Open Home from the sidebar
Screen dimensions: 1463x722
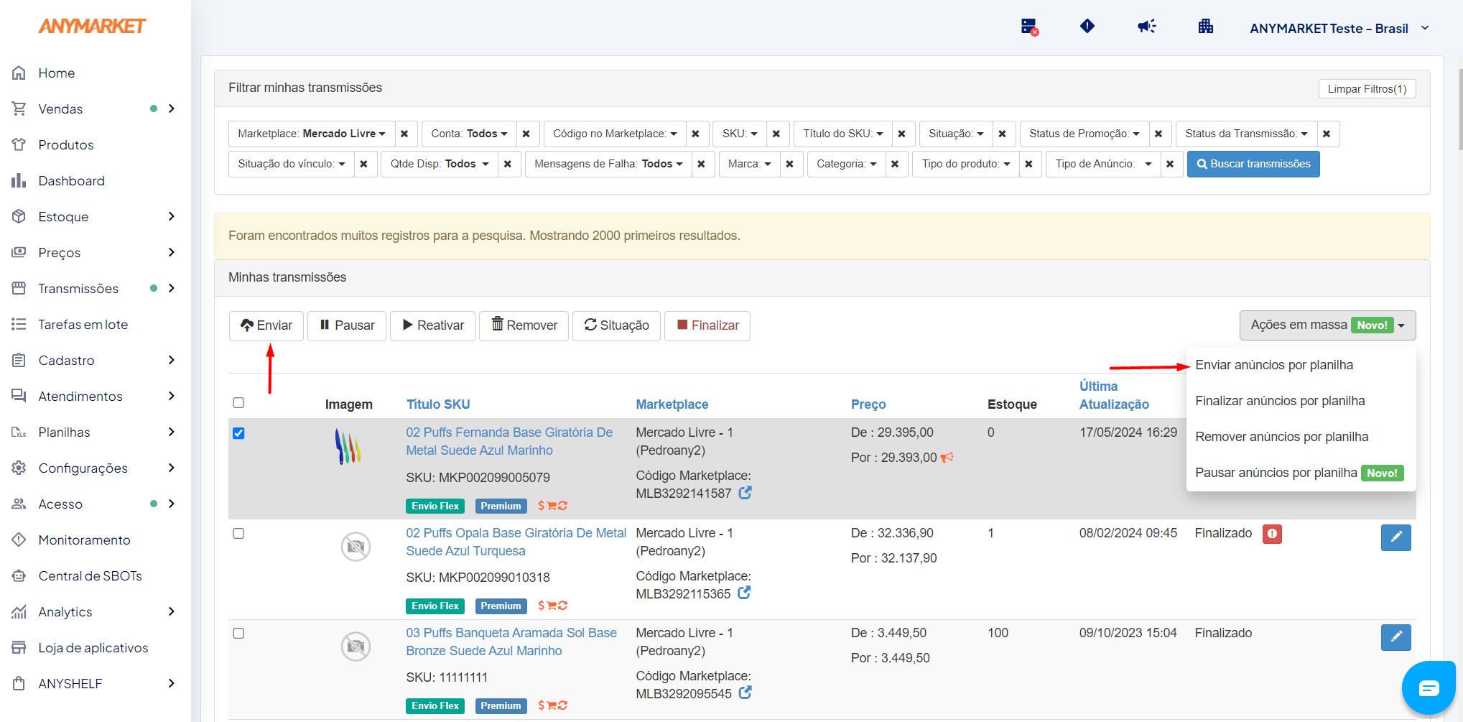click(x=56, y=73)
